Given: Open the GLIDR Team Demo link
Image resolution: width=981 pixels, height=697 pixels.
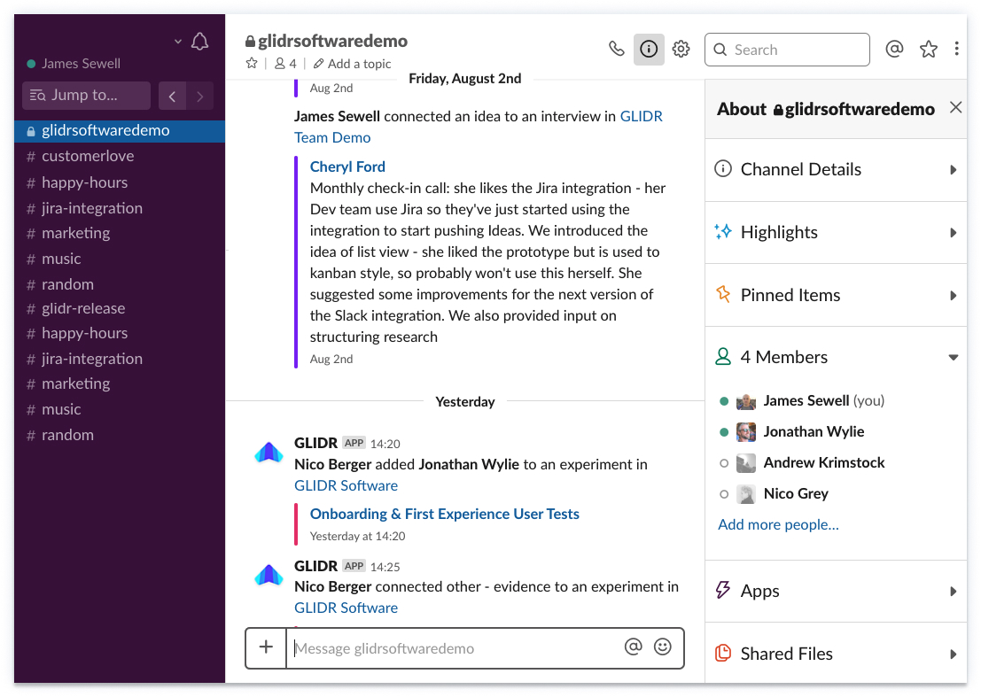Looking at the screenshot, I should [x=478, y=127].
